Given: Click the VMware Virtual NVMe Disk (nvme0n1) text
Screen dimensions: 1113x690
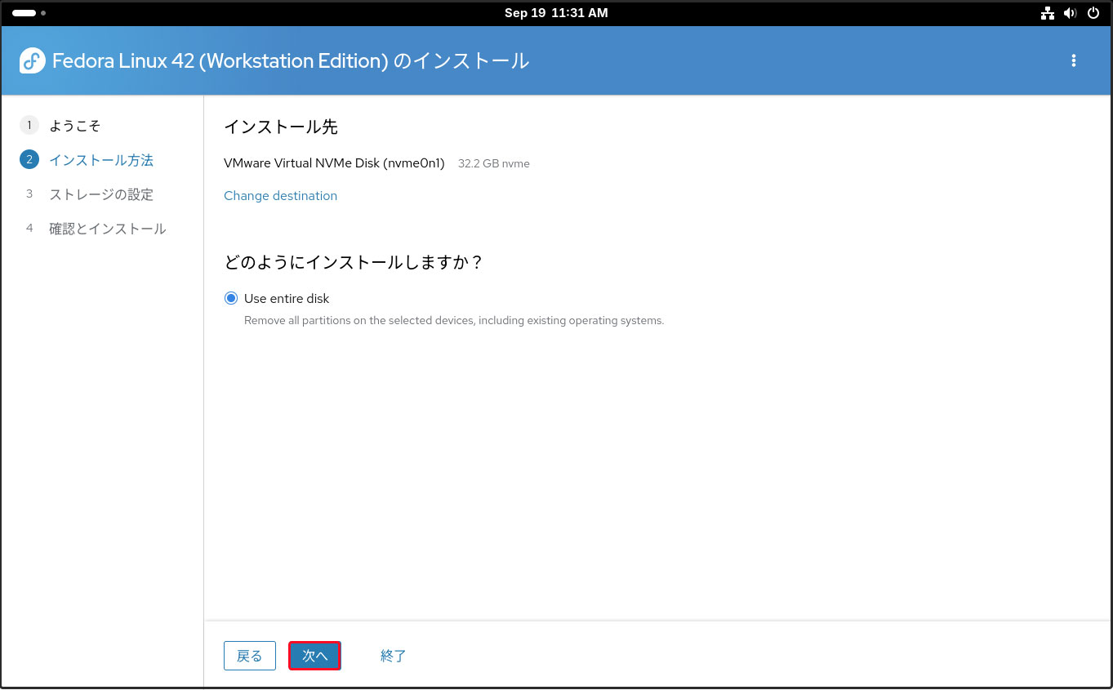Looking at the screenshot, I should [x=334, y=163].
